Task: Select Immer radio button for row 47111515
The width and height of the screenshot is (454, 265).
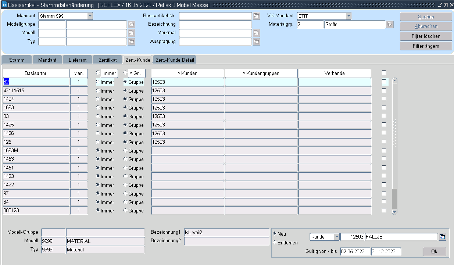Action: 98,91
